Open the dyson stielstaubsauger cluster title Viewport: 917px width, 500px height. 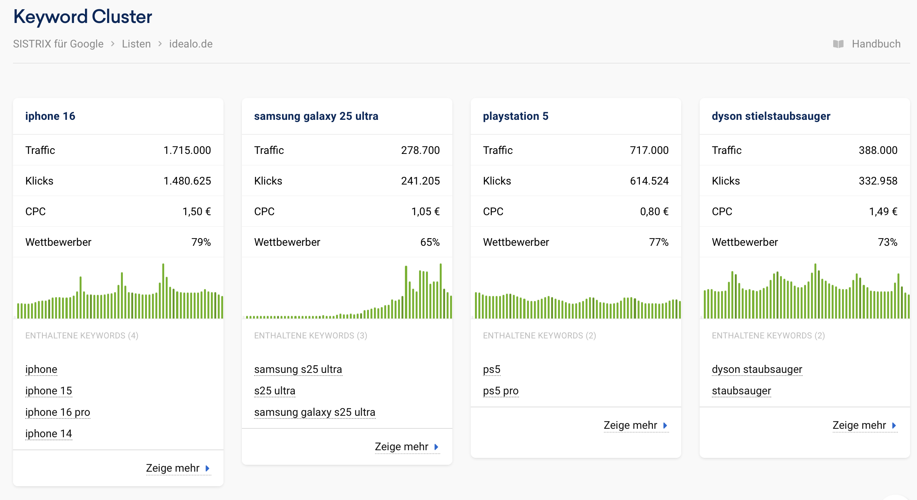pos(771,116)
